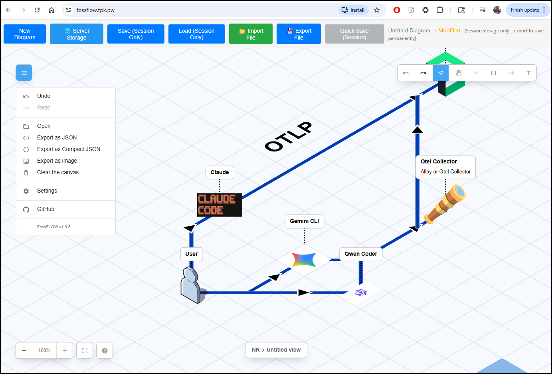Expand the NR Untitled view selector

click(x=276, y=350)
